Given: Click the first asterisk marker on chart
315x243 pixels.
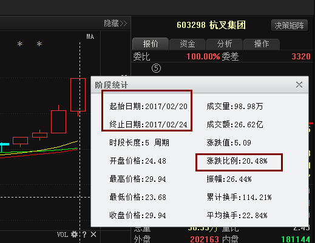Looking at the screenshot, I should [x=20, y=44].
